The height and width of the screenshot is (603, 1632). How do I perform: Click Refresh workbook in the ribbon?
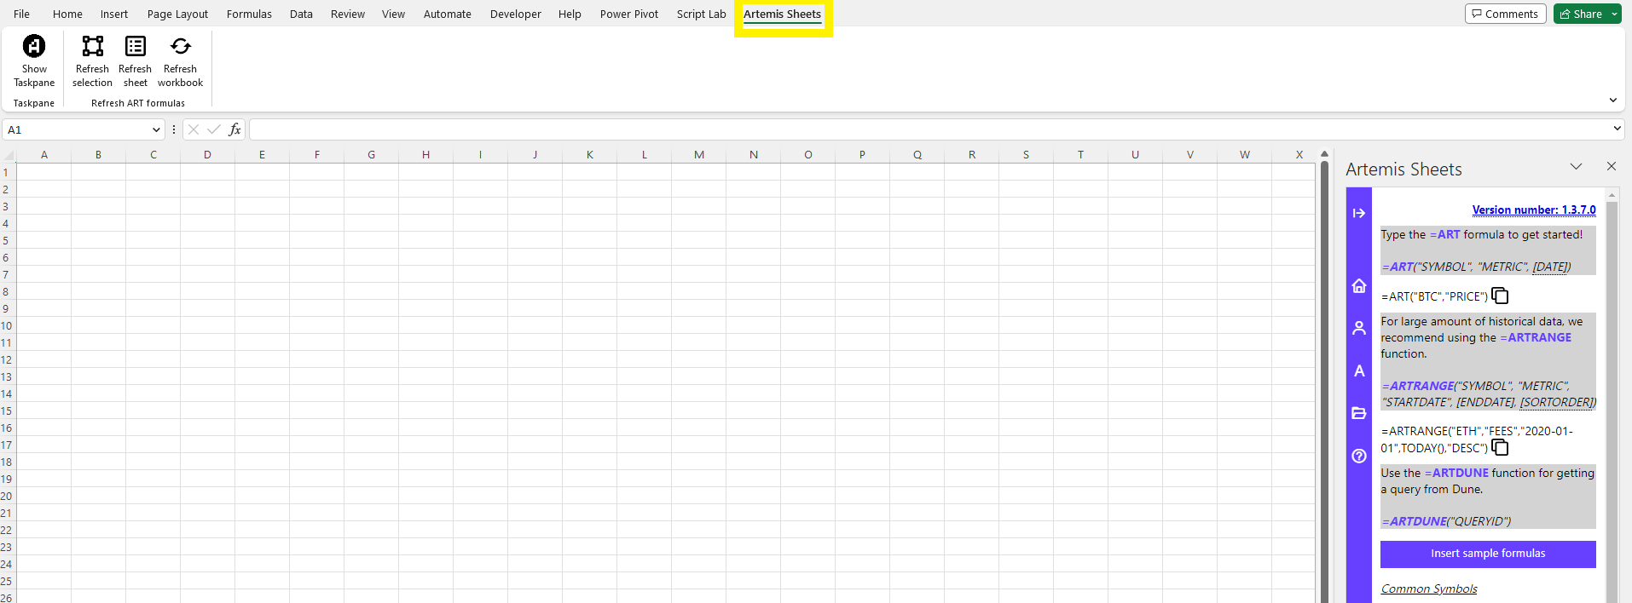180,60
